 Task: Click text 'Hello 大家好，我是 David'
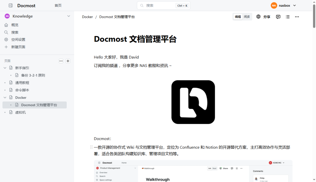point(116,57)
